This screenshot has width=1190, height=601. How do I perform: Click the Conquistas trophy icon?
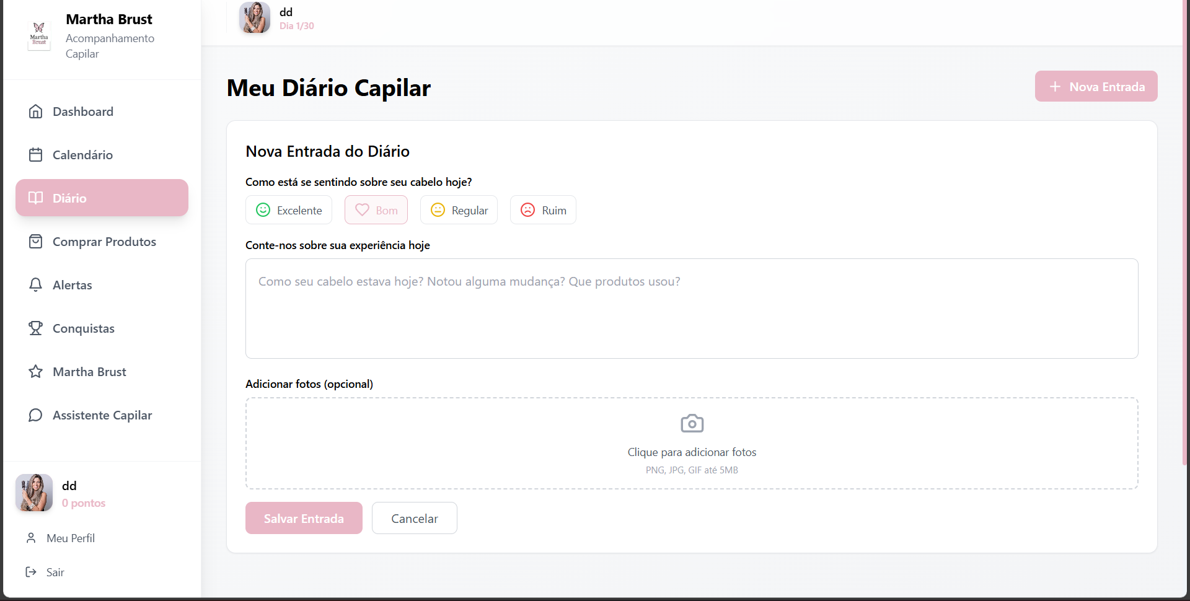pyautogui.click(x=36, y=328)
